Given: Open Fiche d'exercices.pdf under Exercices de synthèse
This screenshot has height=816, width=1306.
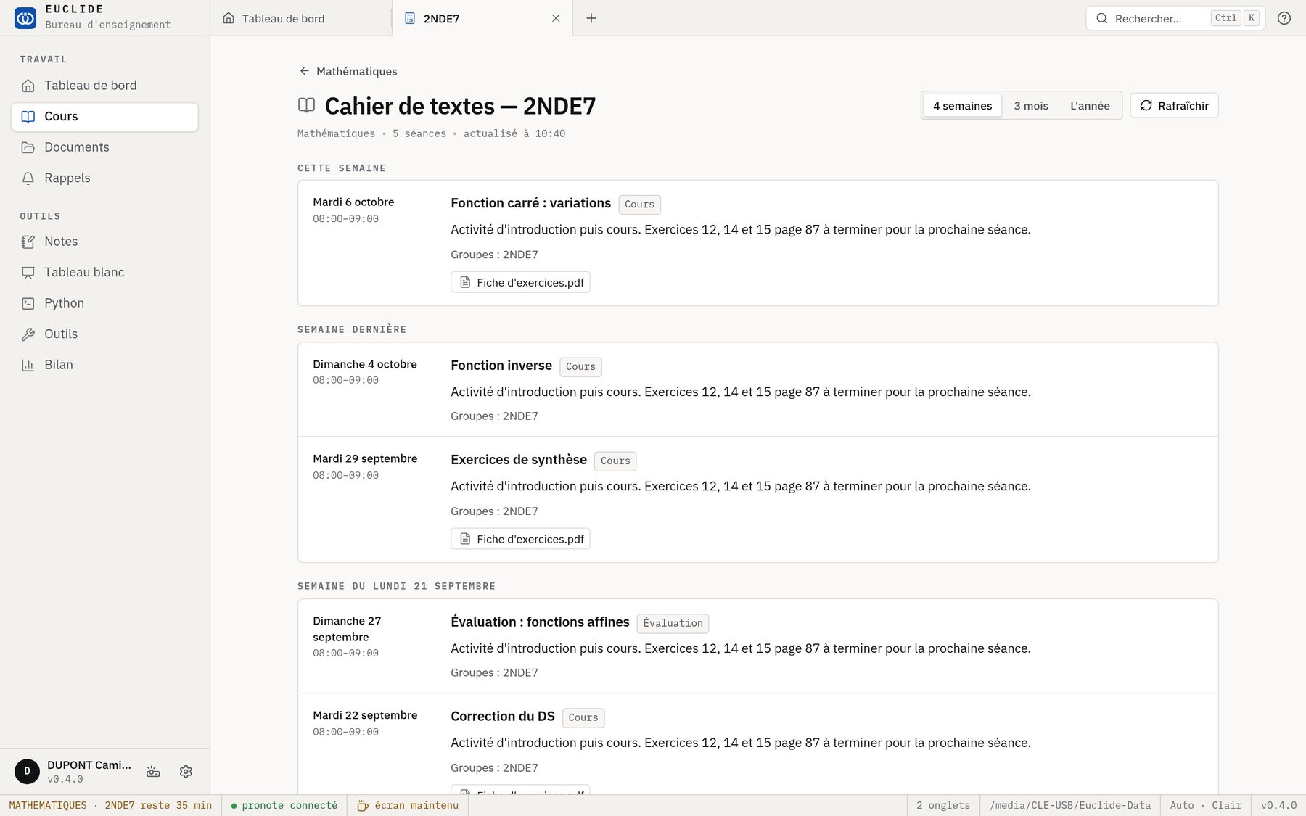Looking at the screenshot, I should (x=520, y=540).
